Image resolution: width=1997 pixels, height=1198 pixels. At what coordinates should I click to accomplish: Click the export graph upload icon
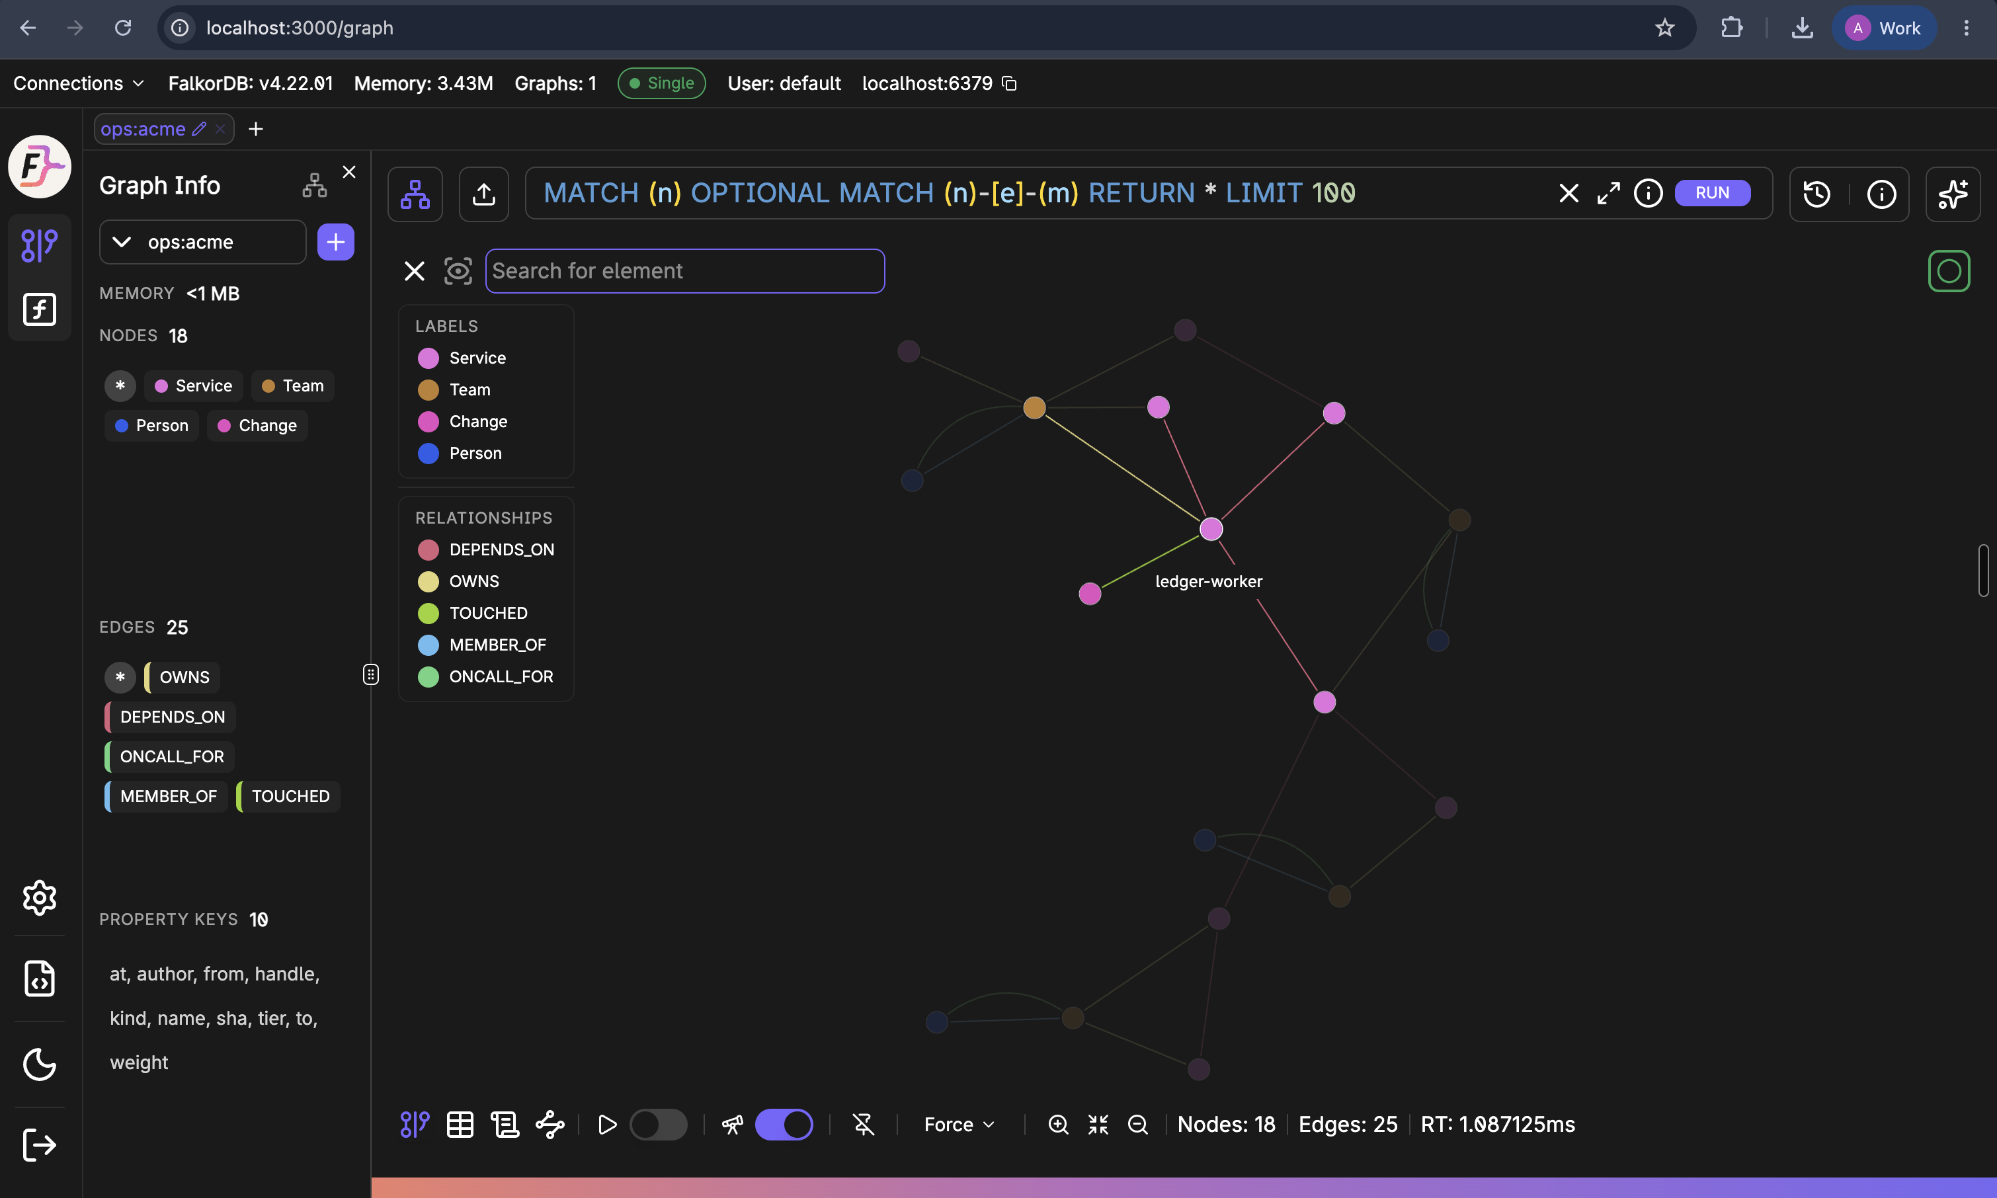483,194
